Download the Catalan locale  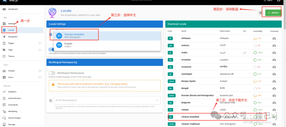click(274, 110)
